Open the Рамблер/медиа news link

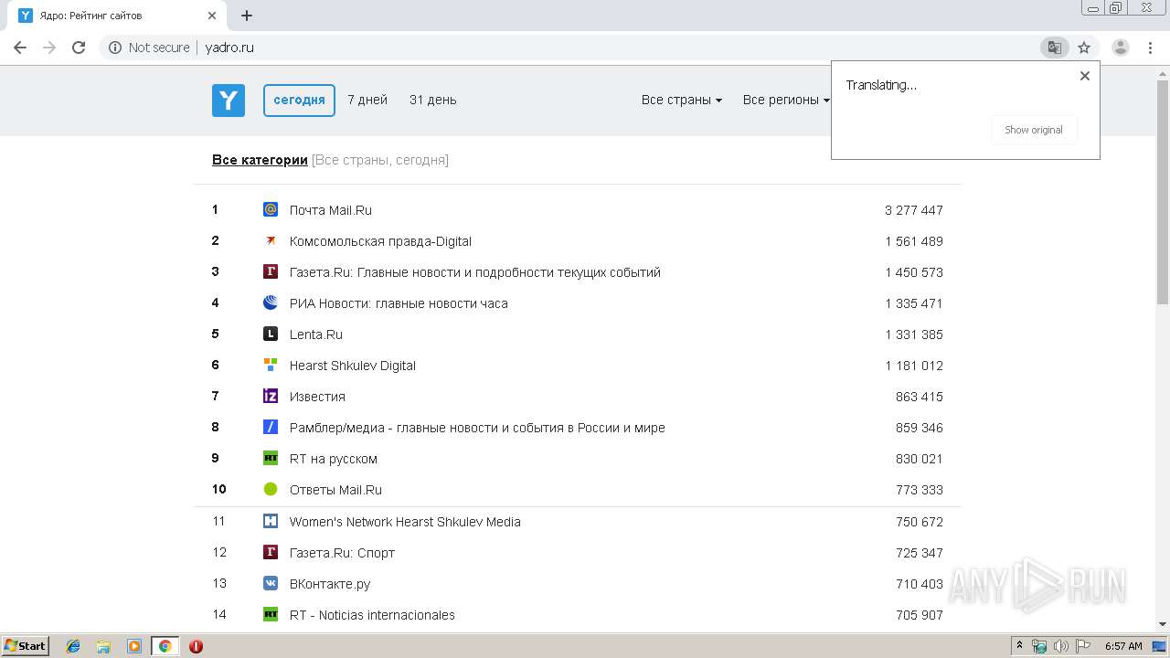click(477, 428)
